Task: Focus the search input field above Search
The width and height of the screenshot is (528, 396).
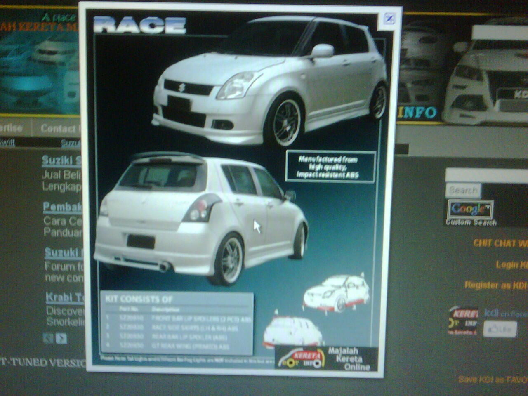Action: pyautogui.click(x=487, y=175)
